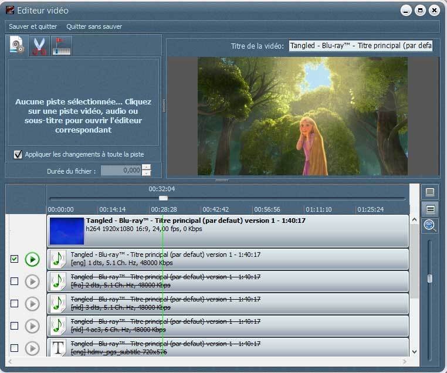Screen dimensions: 447x373
Task: Click the 00:42:42 timeline mark
Action: (x=215, y=209)
